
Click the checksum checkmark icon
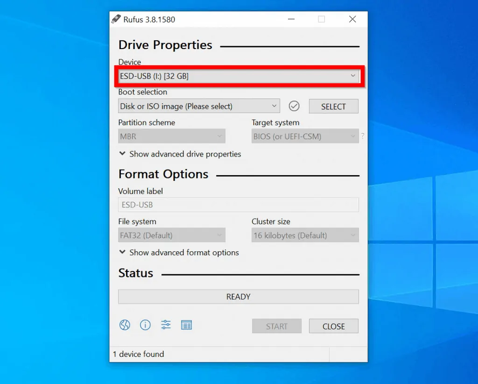tap(294, 106)
